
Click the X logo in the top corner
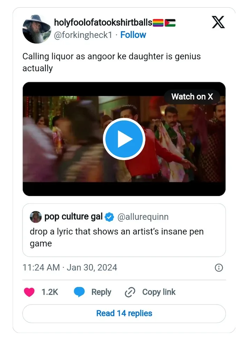[x=219, y=23]
